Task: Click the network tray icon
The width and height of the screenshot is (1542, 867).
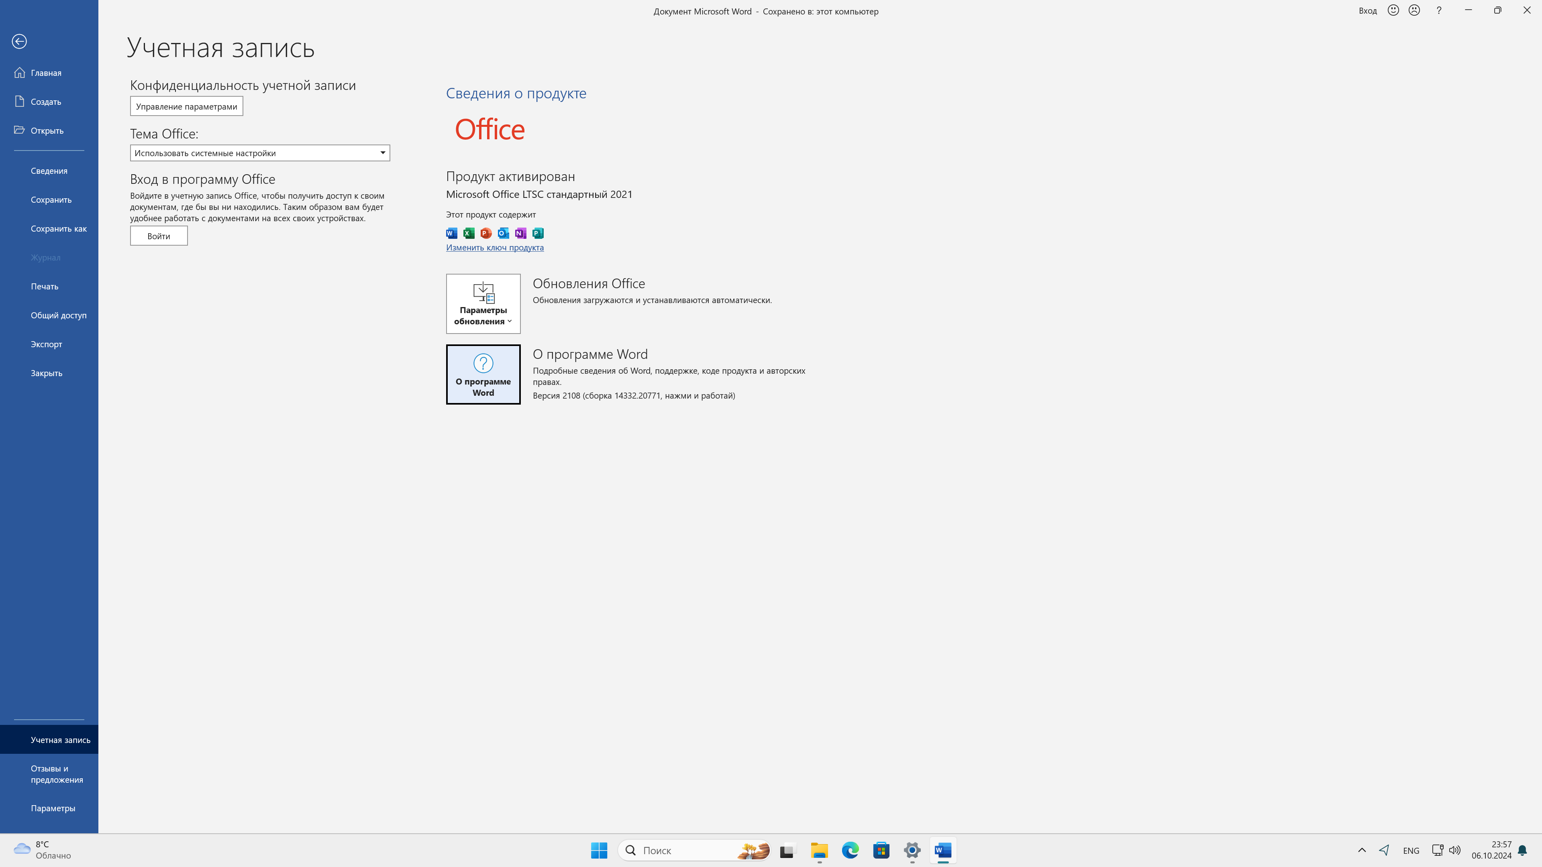Action: point(1438,850)
